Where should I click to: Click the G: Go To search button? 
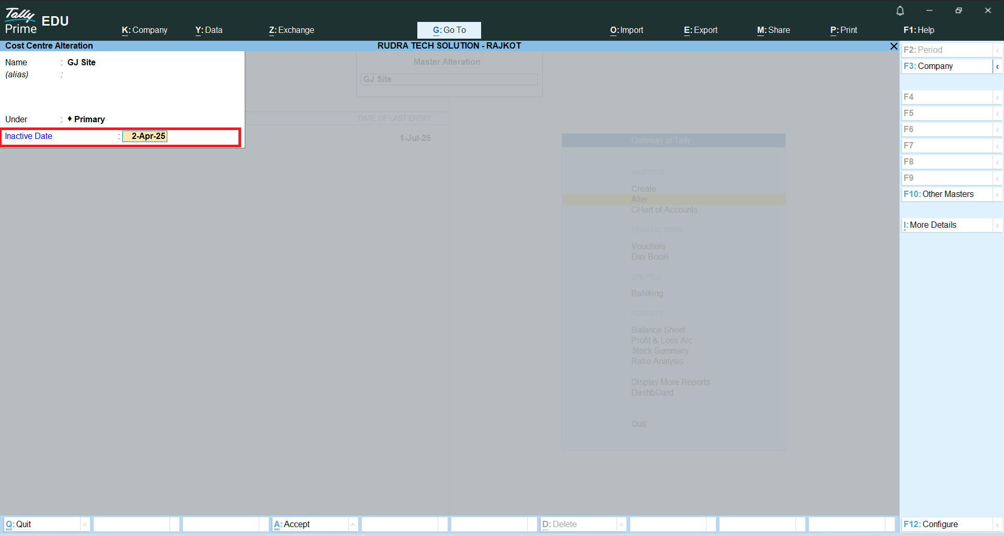point(449,30)
